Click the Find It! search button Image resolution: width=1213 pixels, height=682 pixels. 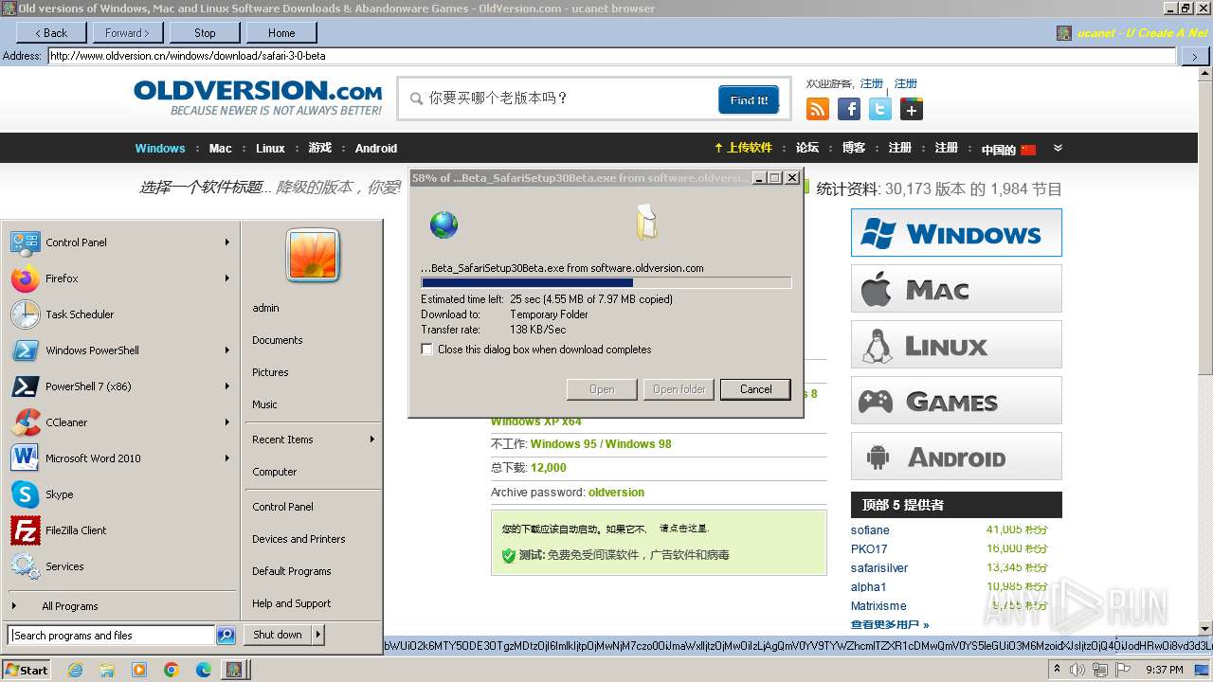click(749, 99)
